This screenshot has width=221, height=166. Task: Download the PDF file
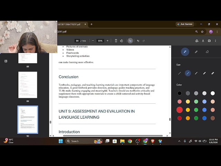(x=203, y=41)
